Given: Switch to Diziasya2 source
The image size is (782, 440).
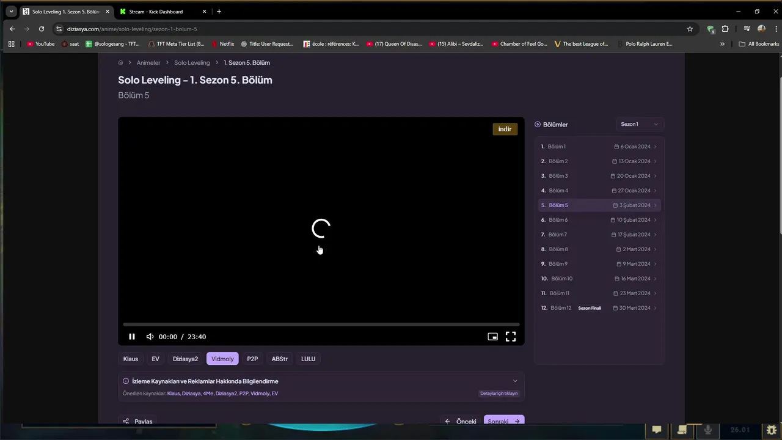Looking at the screenshot, I should (185, 359).
